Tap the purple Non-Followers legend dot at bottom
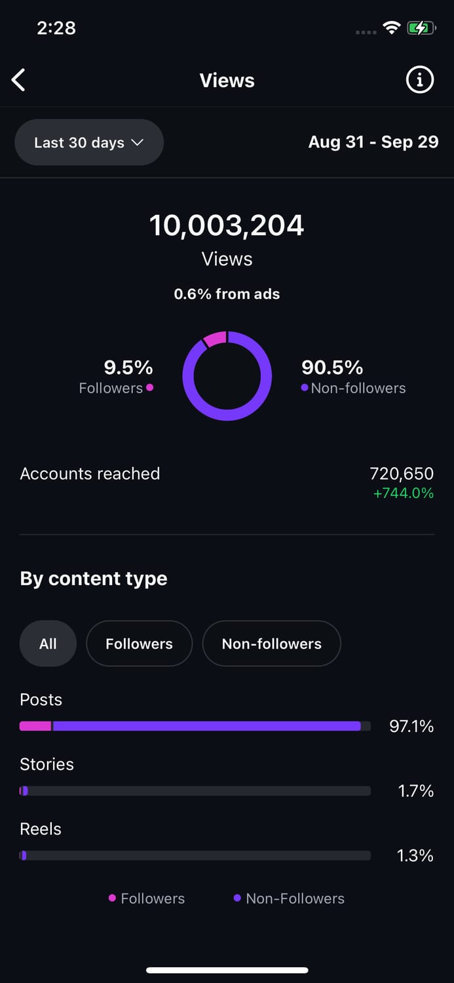 (237, 898)
